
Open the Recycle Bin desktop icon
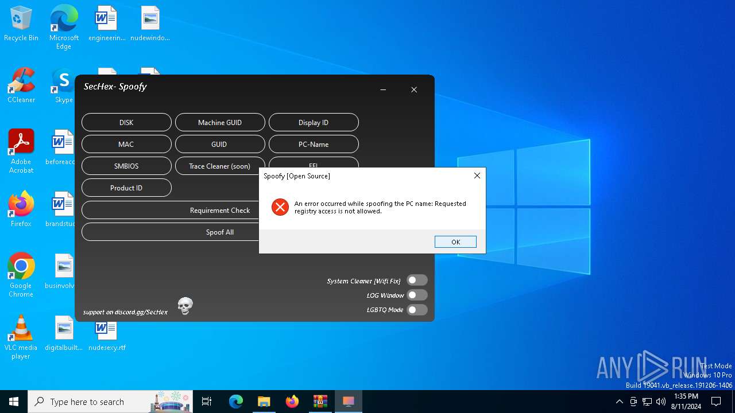21,24
